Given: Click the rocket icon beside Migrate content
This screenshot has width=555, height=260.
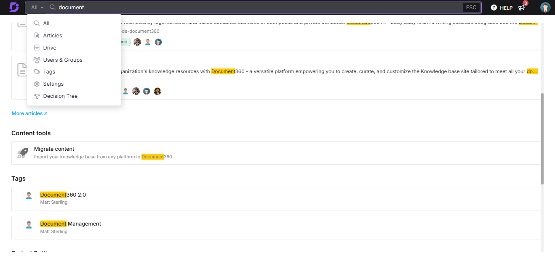Looking at the screenshot, I should click(x=23, y=153).
